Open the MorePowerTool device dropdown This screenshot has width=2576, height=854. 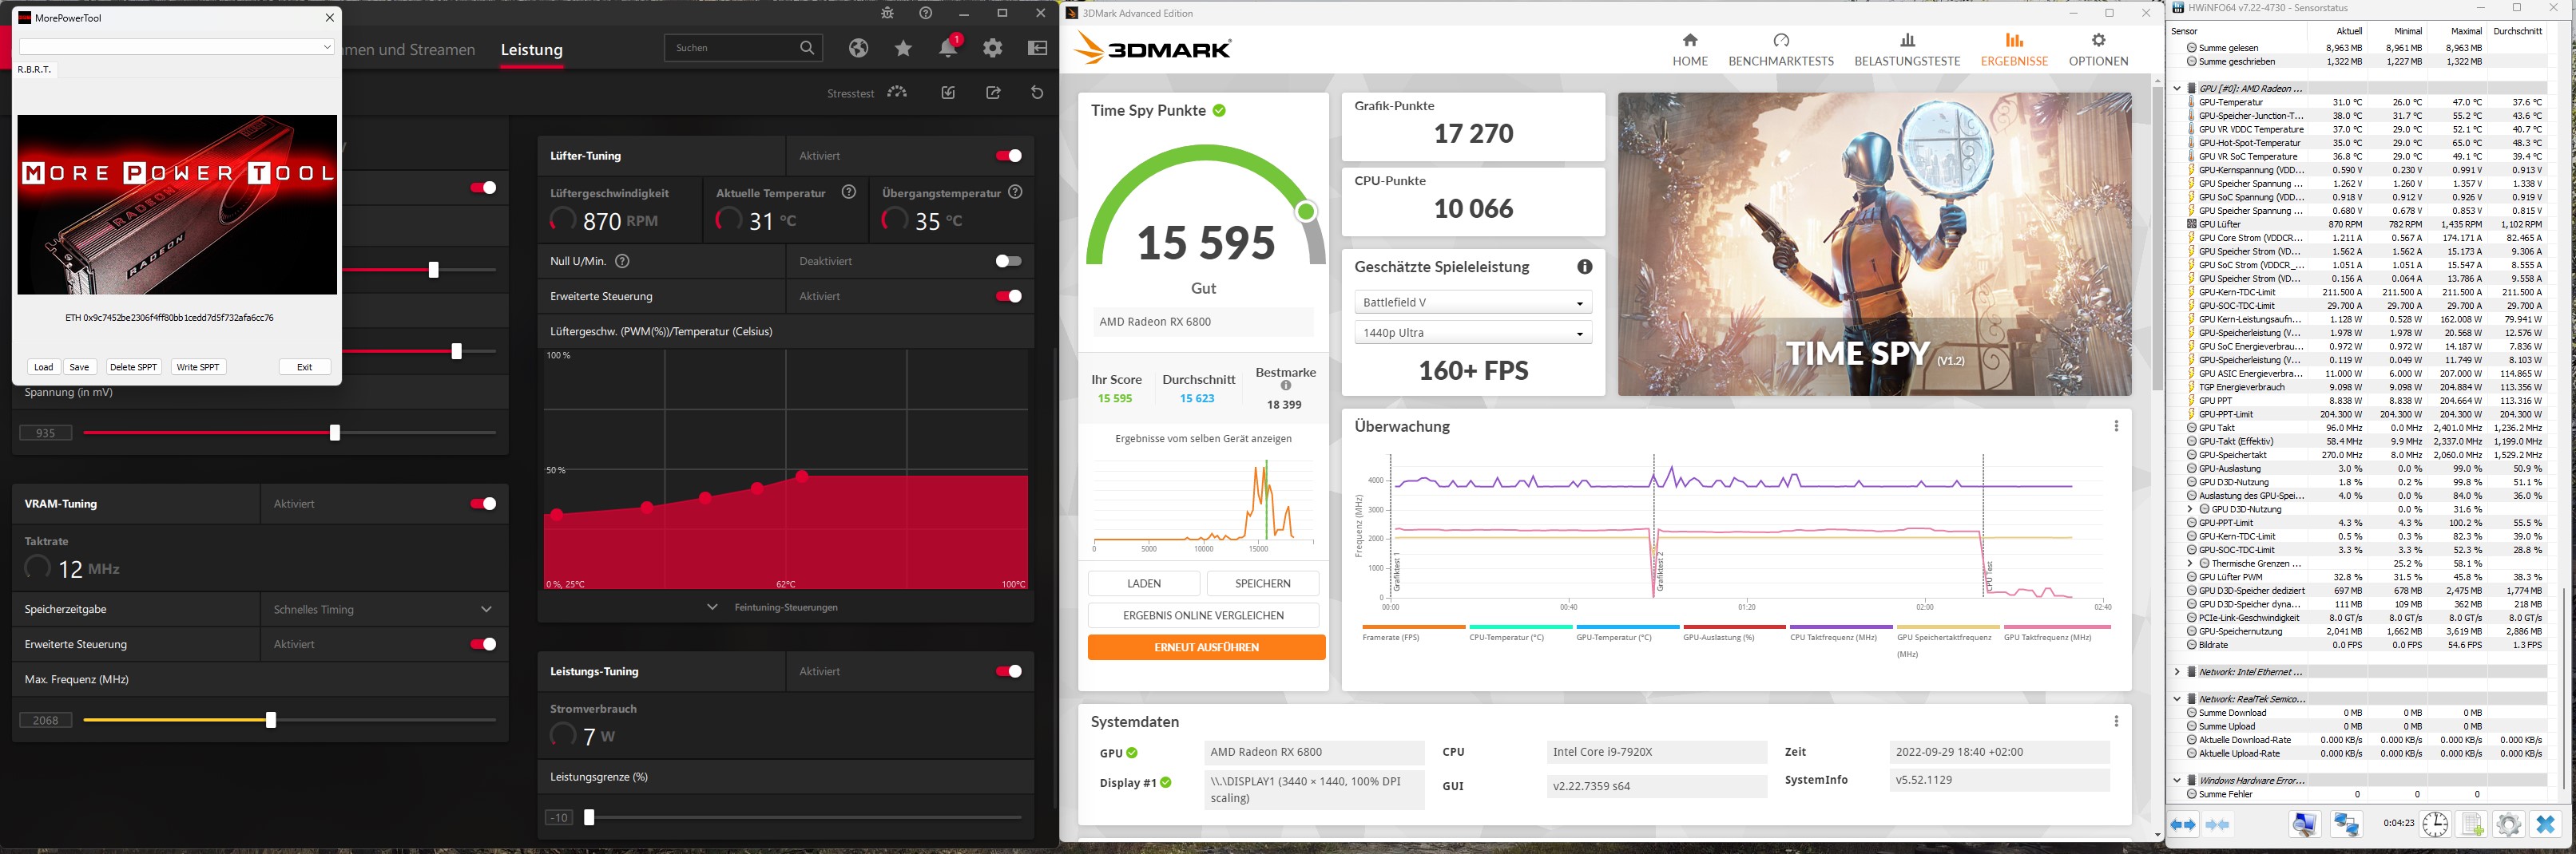coord(176,47)
